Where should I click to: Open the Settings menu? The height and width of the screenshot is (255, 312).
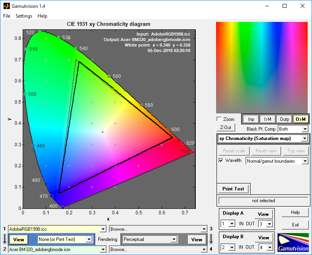(x=24, y=16)
